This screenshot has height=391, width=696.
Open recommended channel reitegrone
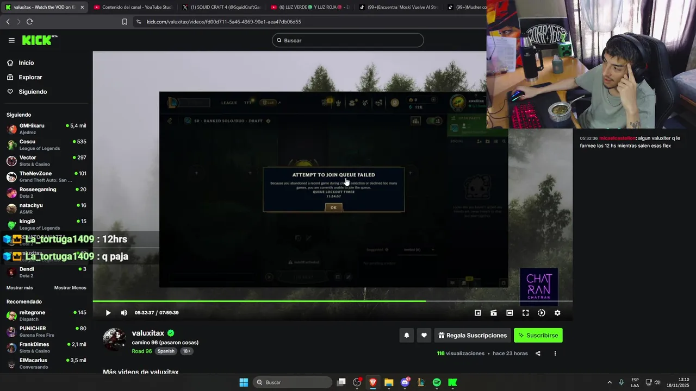point(46,316)
